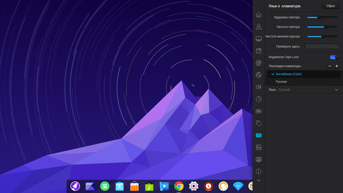
Task: Open the rocket Launcher in dock
Action: click(75, 186)
